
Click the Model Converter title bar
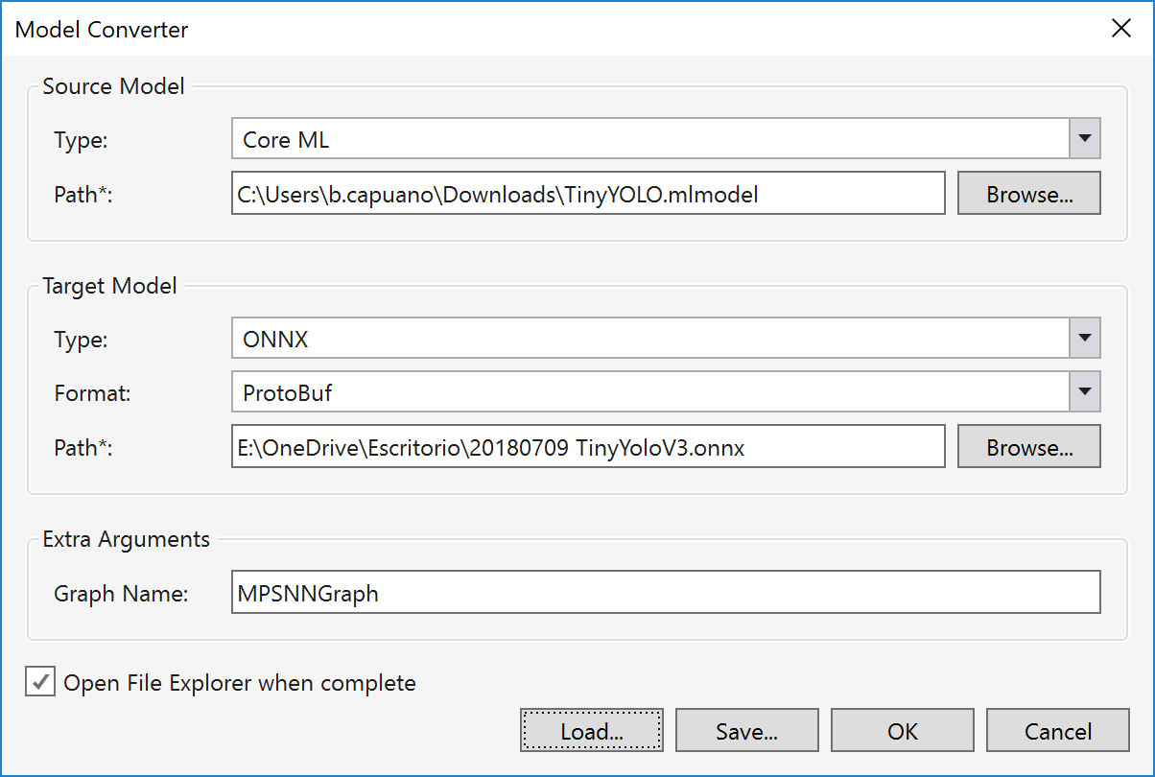coord(480,29)
